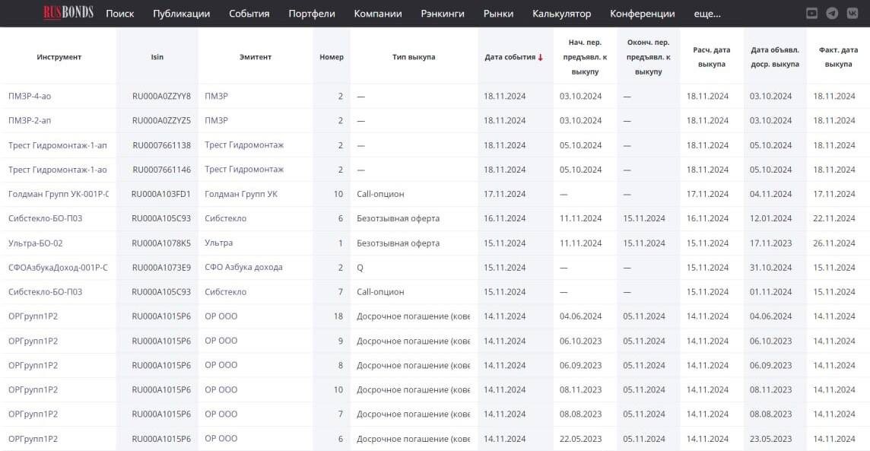870x451 pixels.
Task: Open the Рэнкинги menu
Action: coord(443,13)
